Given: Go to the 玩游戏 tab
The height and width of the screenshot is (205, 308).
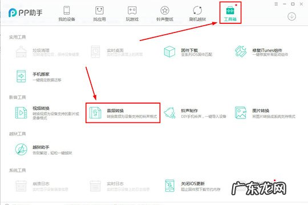Looking at the screenshot, I should (132, 13).
